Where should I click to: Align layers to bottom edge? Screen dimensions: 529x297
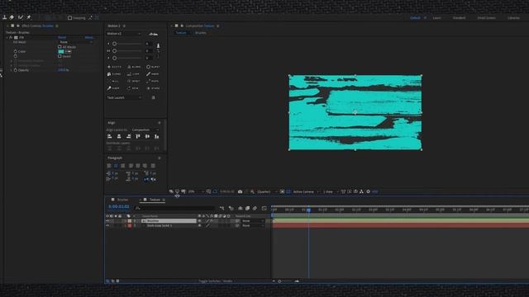click(x=156, y=136)
